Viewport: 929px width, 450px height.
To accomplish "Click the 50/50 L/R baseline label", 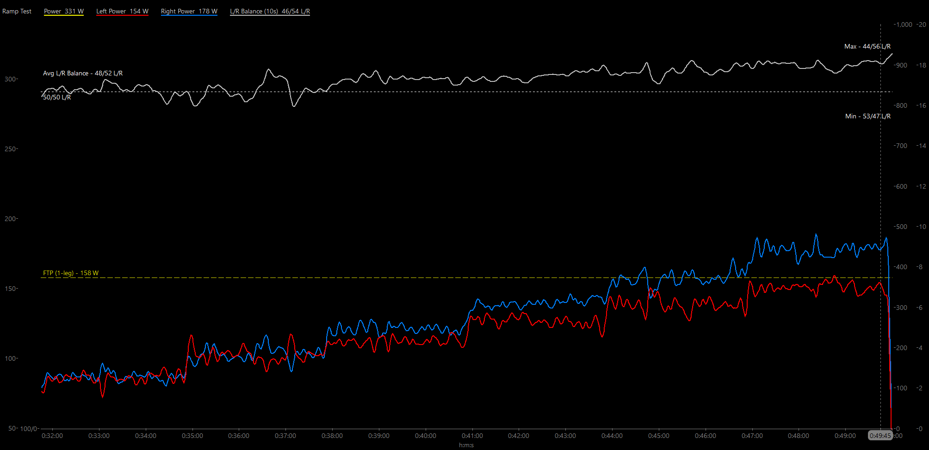I will pyautogui.click(x=57, y=97).
